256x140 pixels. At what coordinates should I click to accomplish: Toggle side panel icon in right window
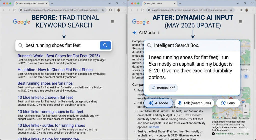pos(241,10)
